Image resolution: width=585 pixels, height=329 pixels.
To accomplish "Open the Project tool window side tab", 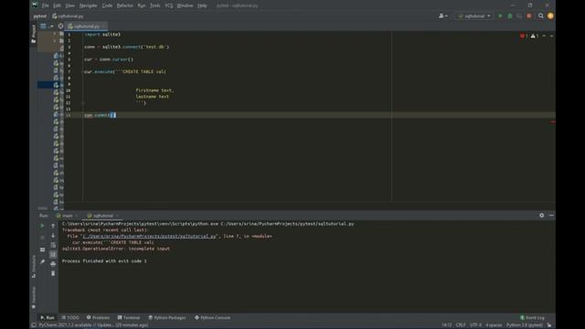I will [x=34, y=34].
